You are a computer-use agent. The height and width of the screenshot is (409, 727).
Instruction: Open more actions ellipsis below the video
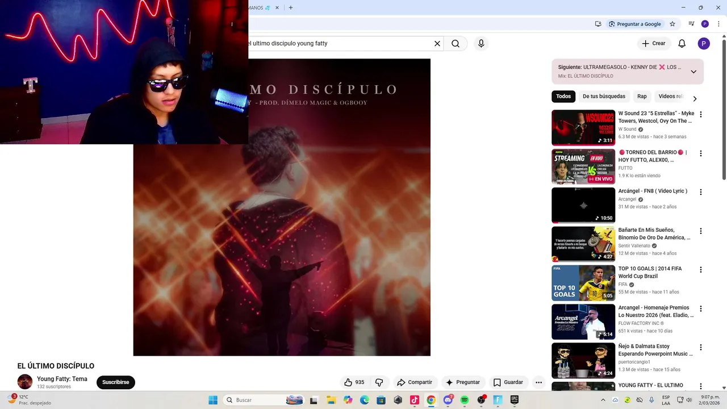pyautogui.click(x=538, y=382)
